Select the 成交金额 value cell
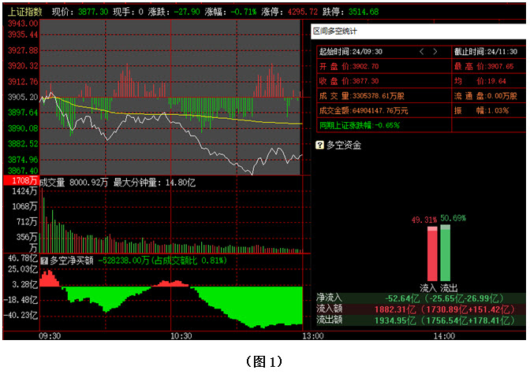Viewport: 530px width, 381px height. tap(384, 111)
